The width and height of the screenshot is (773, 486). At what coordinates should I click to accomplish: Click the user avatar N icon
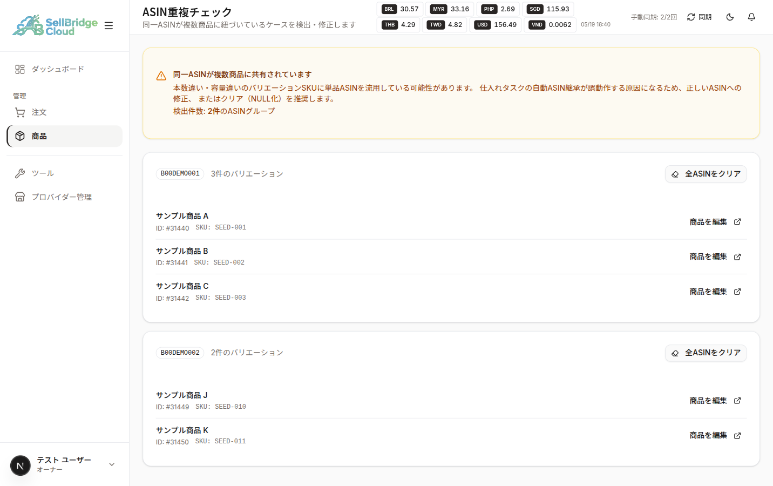pos(21,465)
